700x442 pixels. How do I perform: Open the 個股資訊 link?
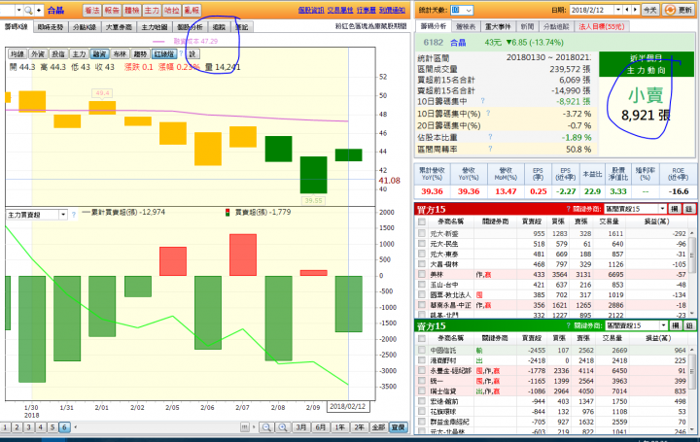pyautogui.click(x=311, y=10)
